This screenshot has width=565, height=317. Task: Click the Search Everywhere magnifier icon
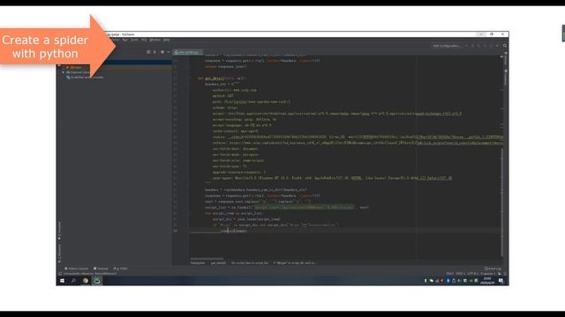505,46
